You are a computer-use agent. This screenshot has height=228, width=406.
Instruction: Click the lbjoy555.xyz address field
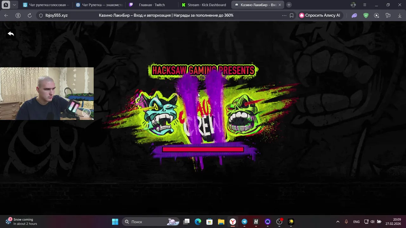tap(56, 15)
